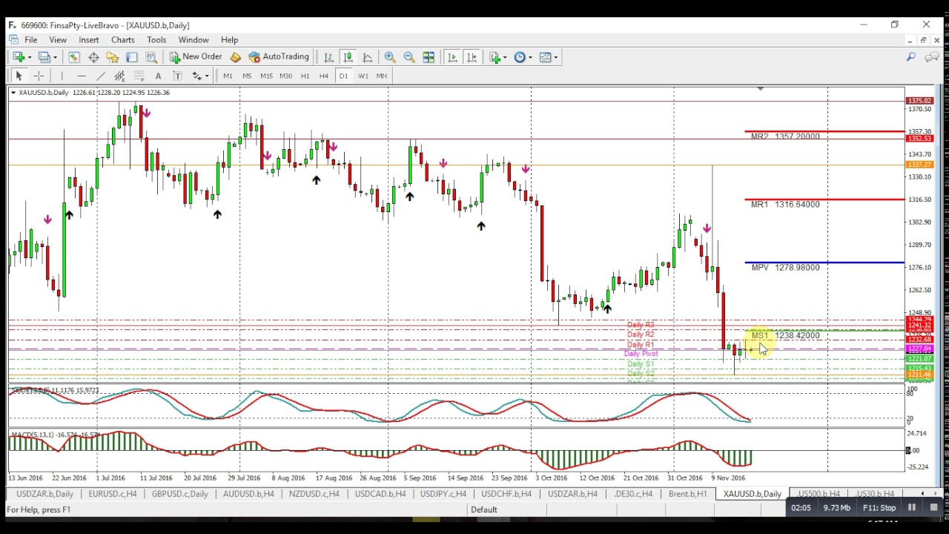Switch chart to candlesticks icon
Viewport: 949px width, 534px height.
point(348,57)
